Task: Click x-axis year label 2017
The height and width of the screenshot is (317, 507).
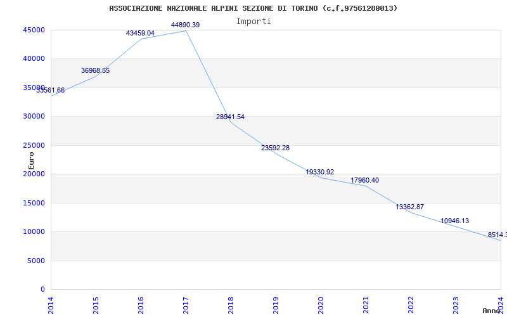Action: click(x=186, y=306)
